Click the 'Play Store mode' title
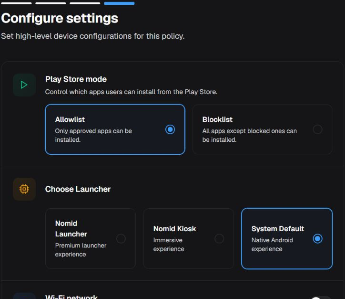The width and height of the screenshot is (345, 299). (76, 79)
